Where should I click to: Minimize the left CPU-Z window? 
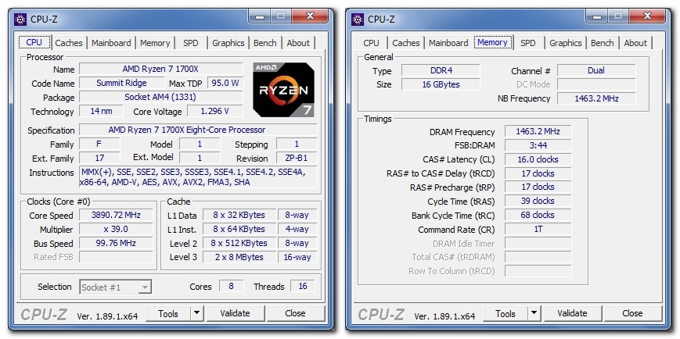click(260, 16)
